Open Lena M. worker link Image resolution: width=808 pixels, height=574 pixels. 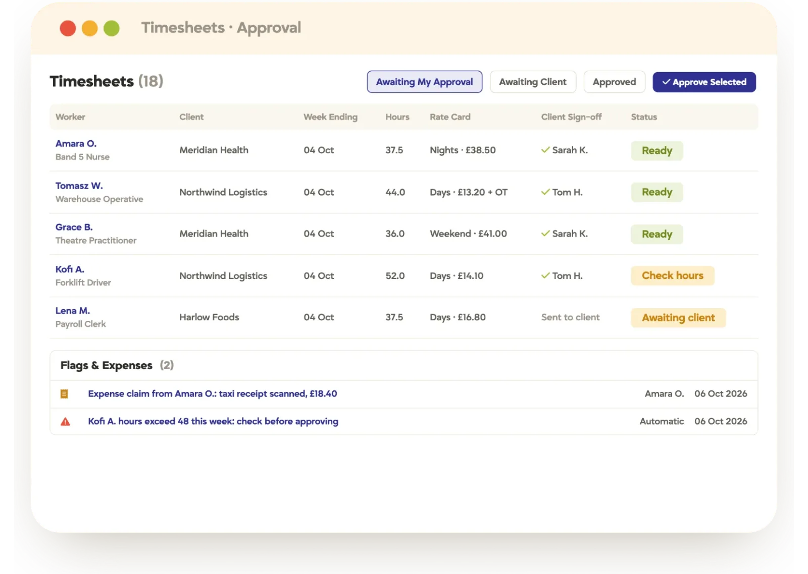click(73, 311)
